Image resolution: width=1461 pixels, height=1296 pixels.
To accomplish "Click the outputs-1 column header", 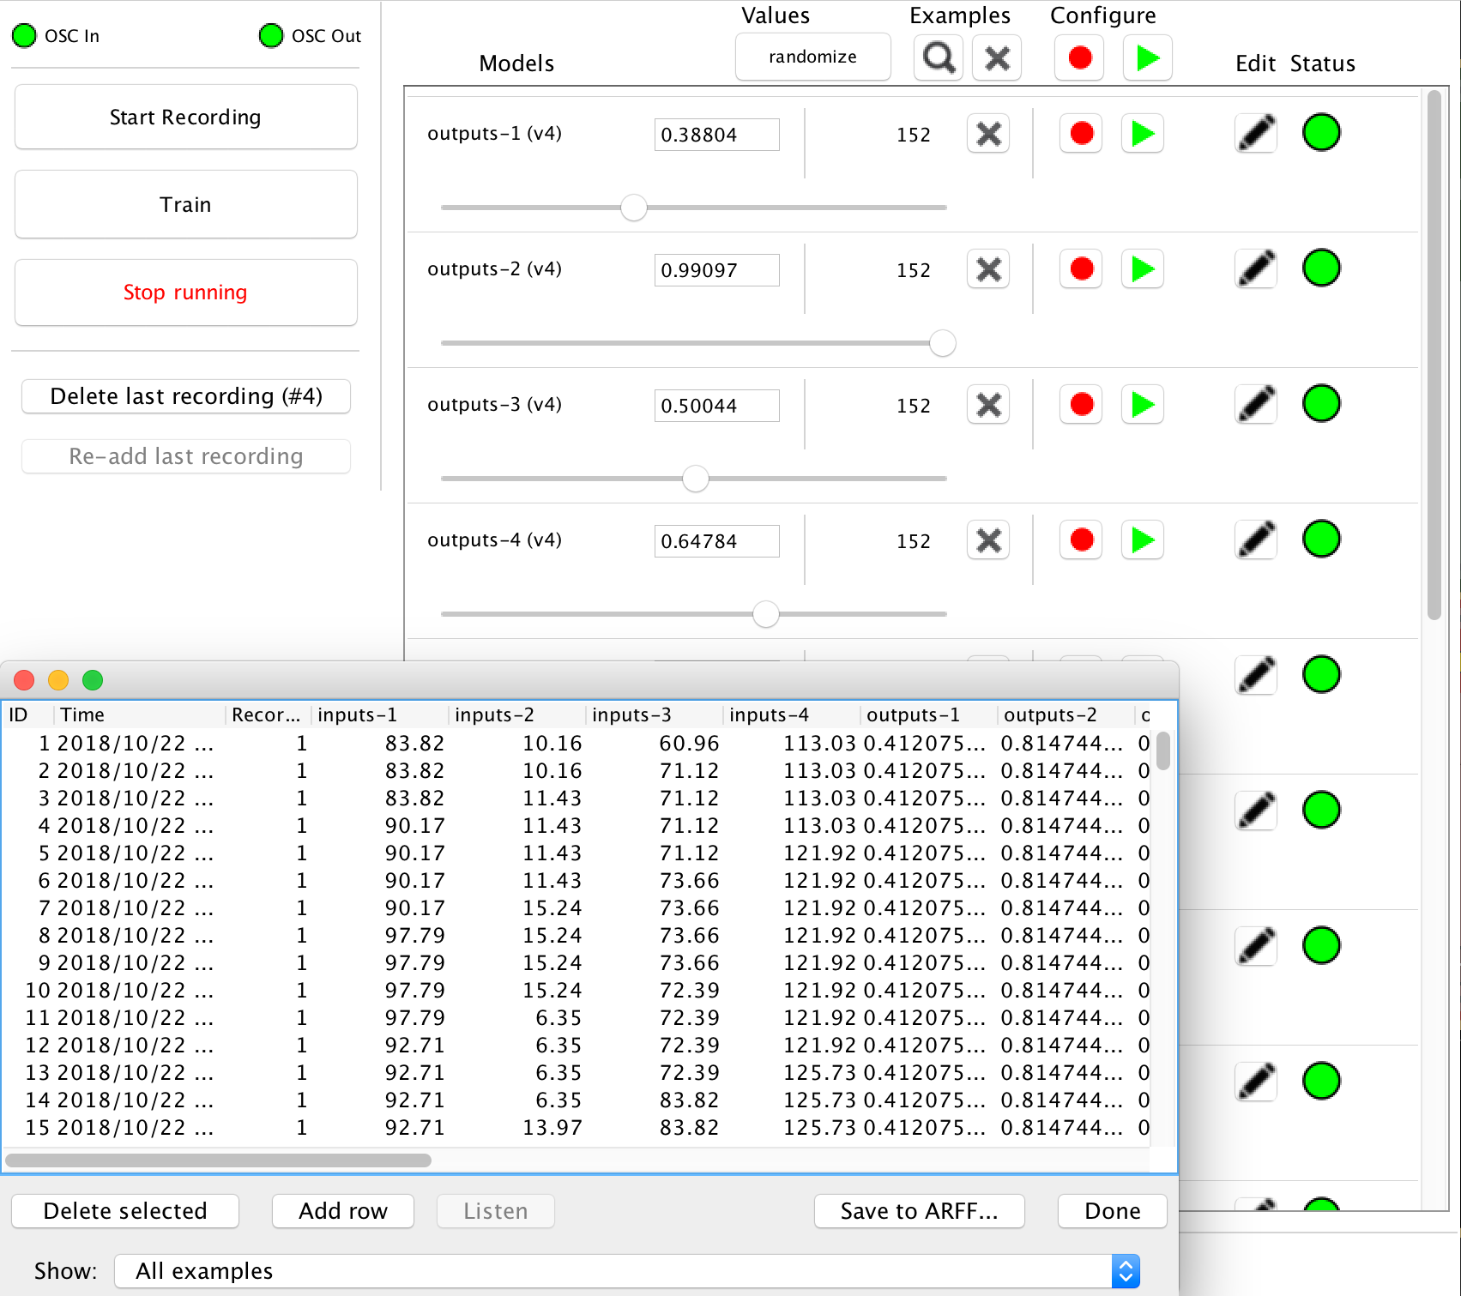I will pyautogui.click(x=930, y=714).
